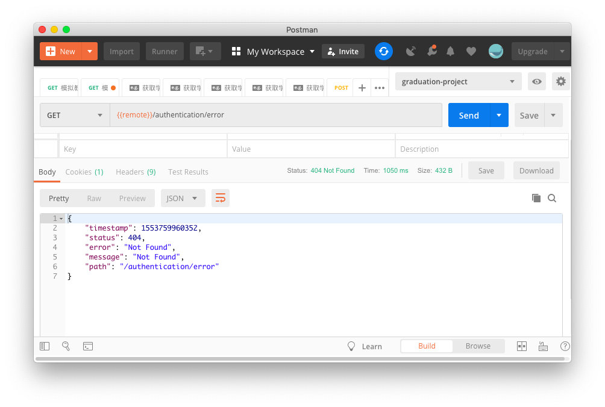Click the blue sync status icon
The height and width of the screenshot is (407, 605).
tap(384, 51)
